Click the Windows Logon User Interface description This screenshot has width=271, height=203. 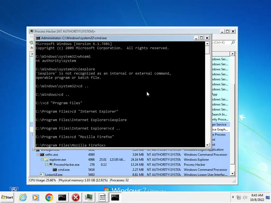point(205,174)
